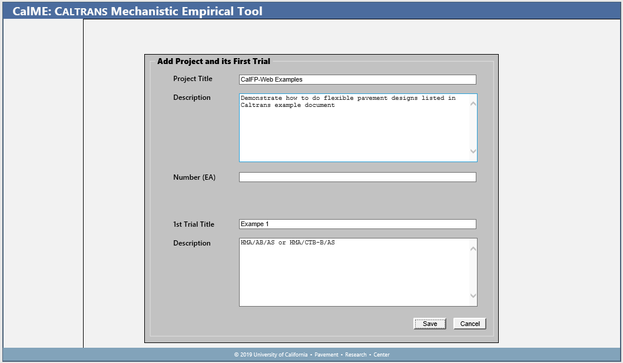Viewport: 623px width, 363px height.
Task: Click the Description label under Project Title
Action: 191,98
